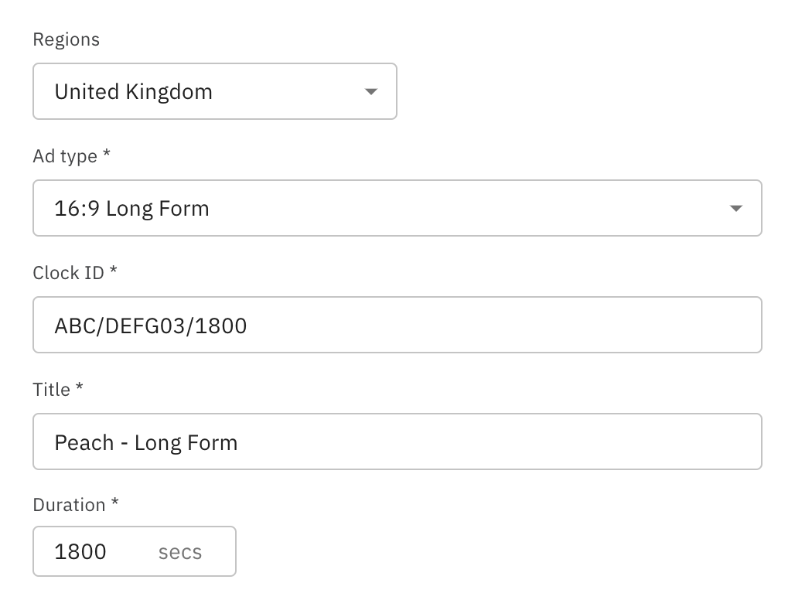Expand the Ad type dropdown arrow
The height and width of the screenshot is (600, 795).
[735, 208]
